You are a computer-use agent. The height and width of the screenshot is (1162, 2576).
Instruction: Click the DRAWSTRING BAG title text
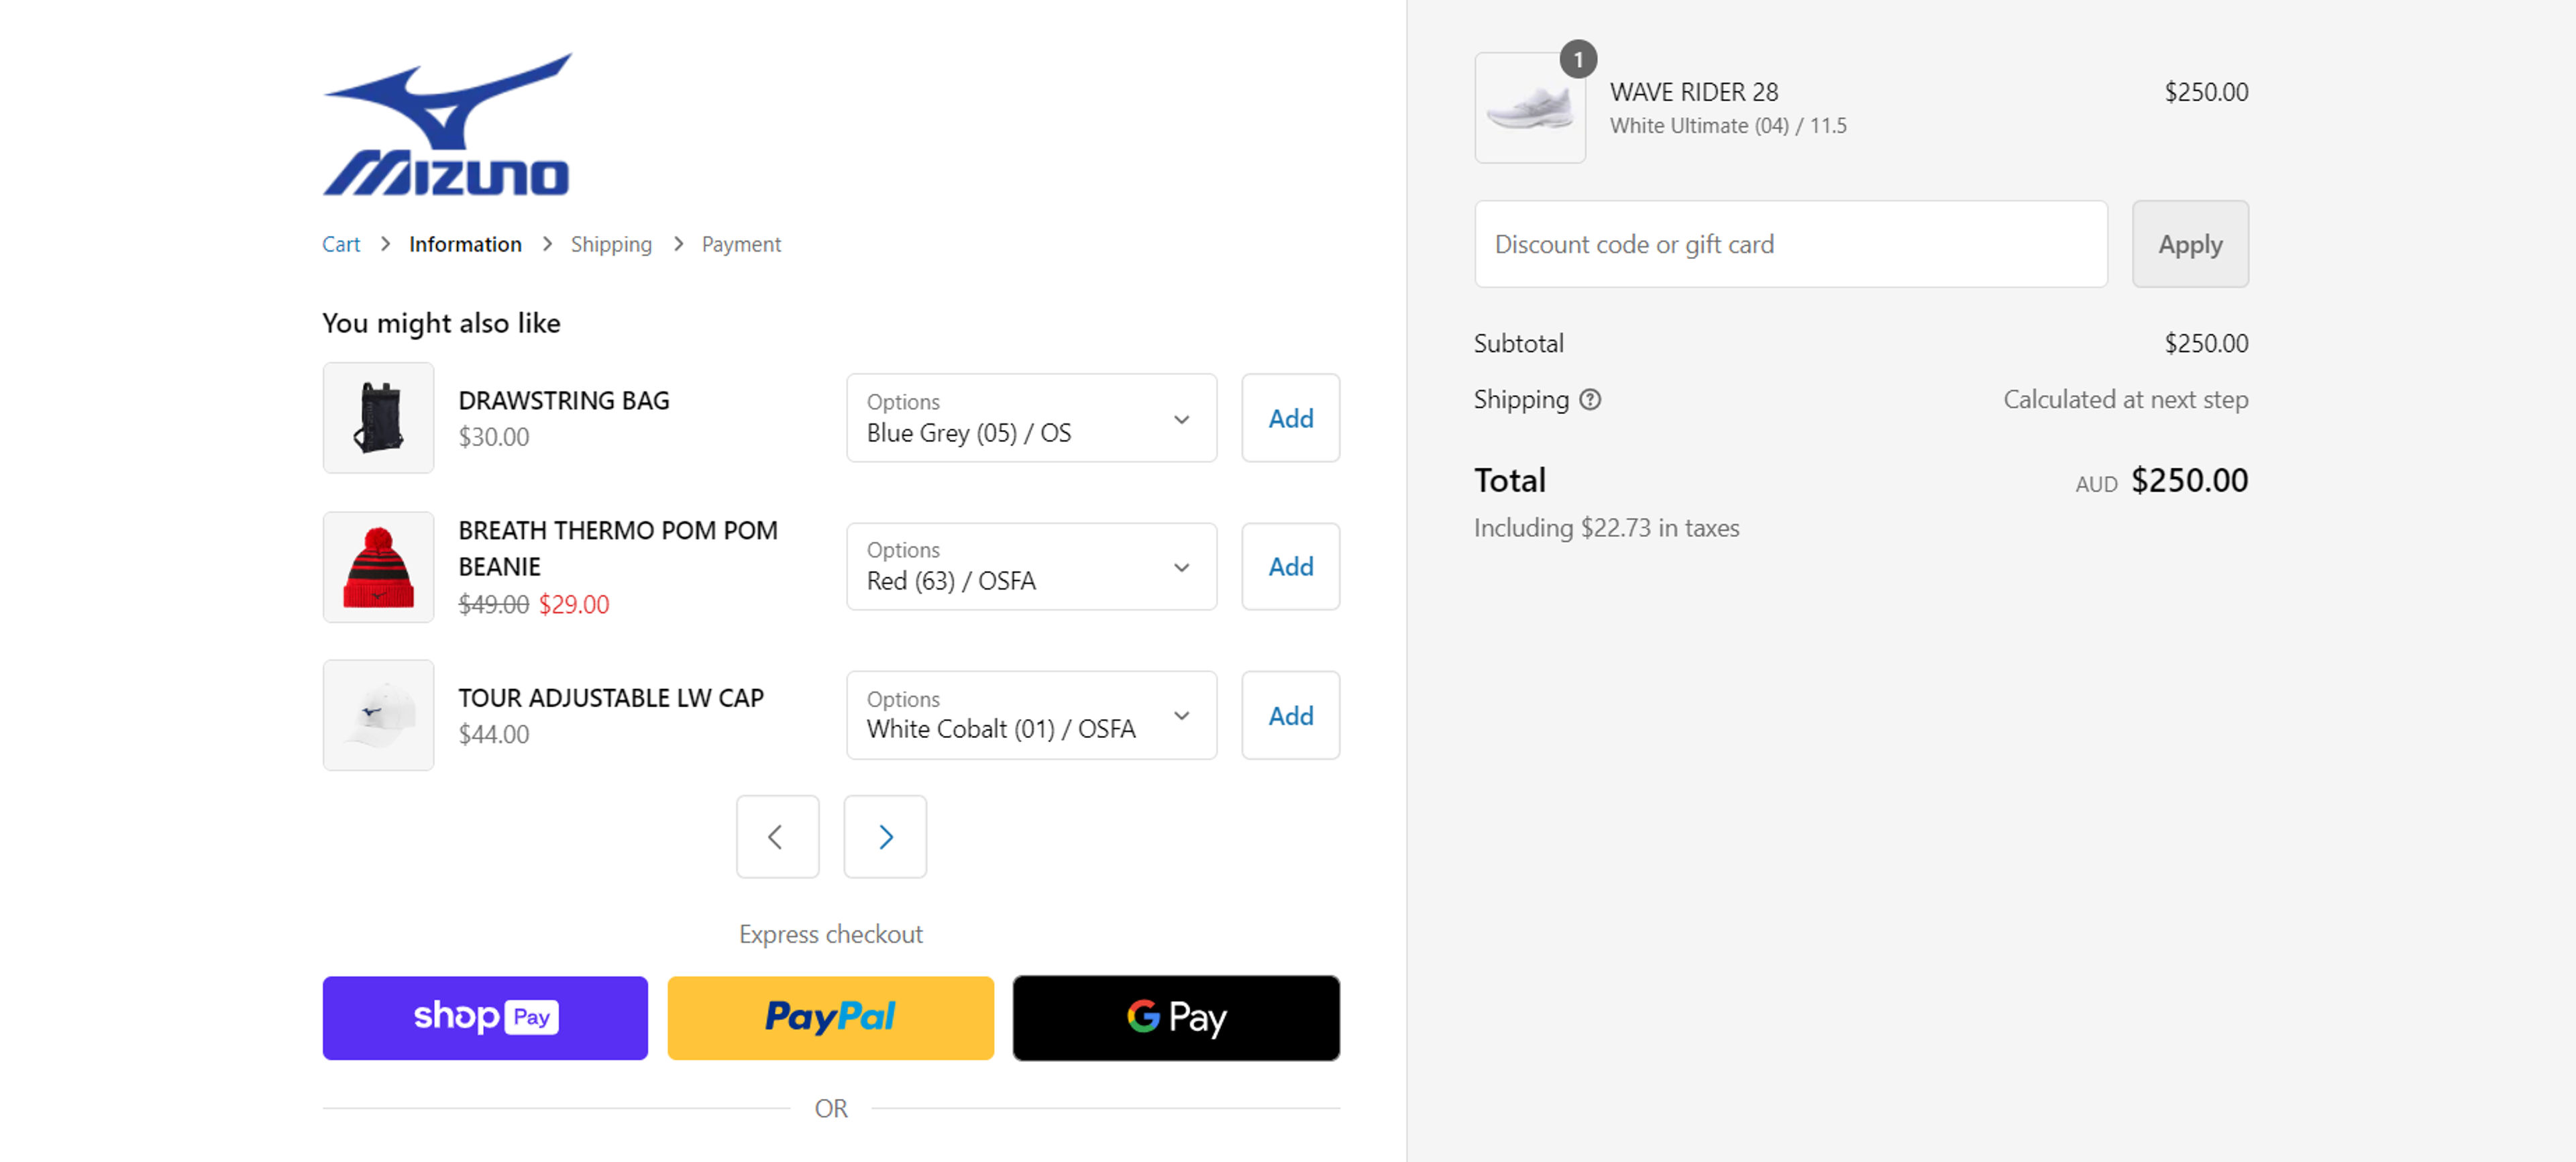tap(564, 400)
